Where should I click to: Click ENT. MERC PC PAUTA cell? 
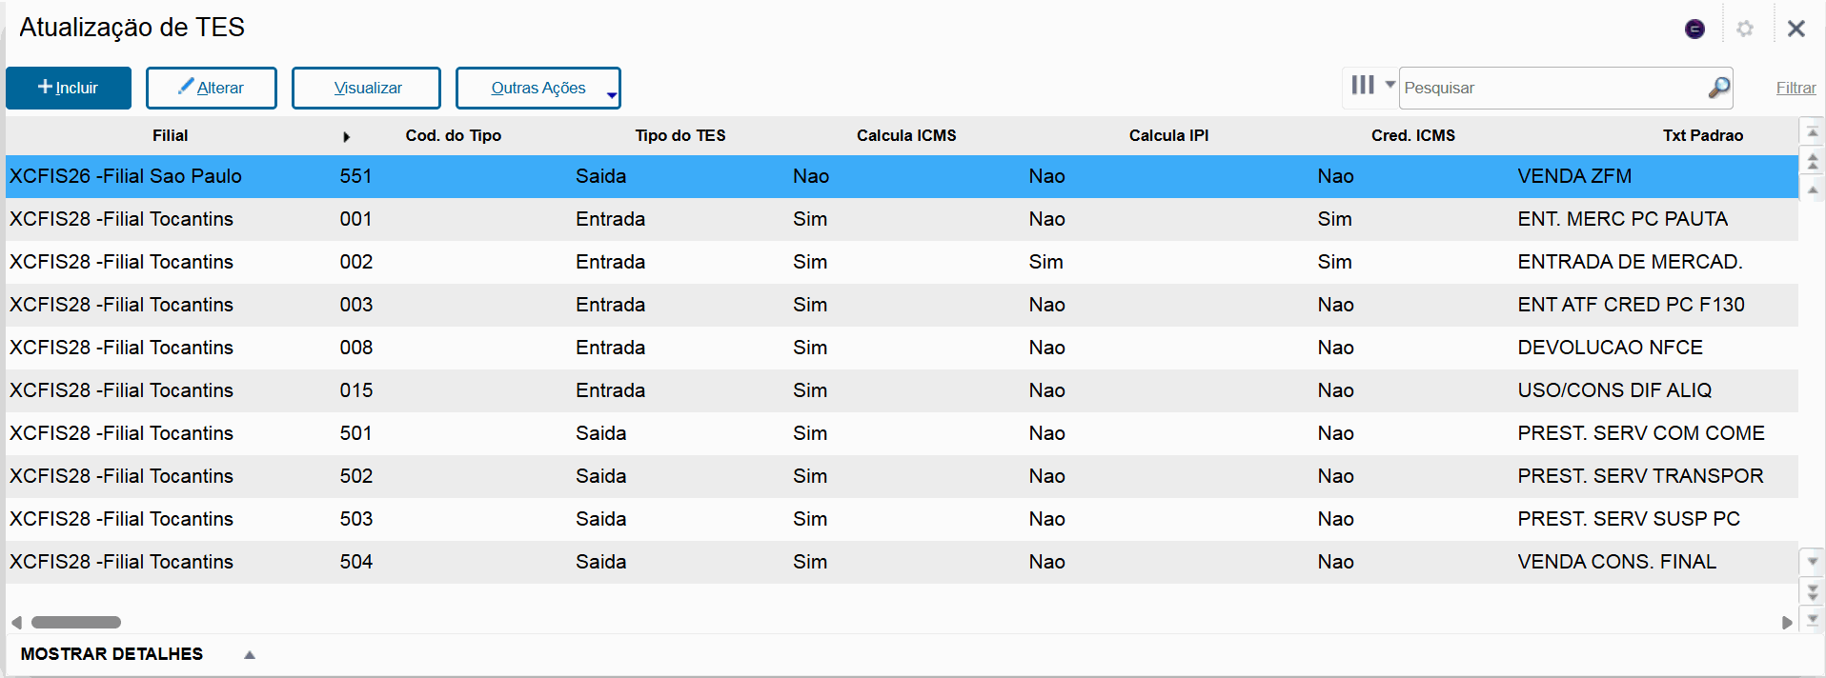click(x=1622, y=219)
